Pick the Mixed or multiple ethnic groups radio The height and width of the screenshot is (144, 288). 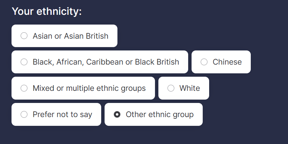pos(24,88)
